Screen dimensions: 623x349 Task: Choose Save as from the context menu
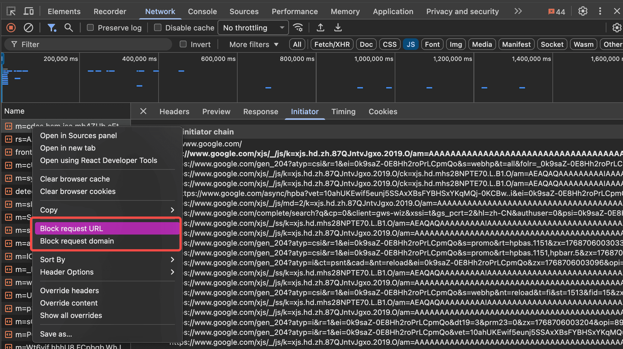coord(56,334)
